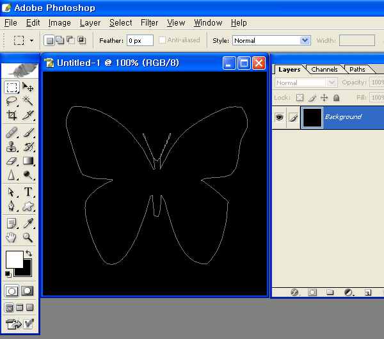The image size is (384, 339).
Task: Select the Crop tool
Action: click(x=12, y=114)
